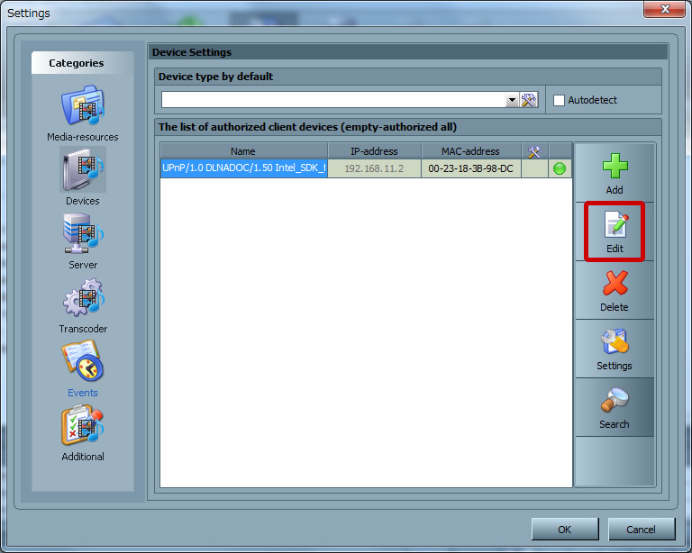
Task: Sort by the IP-address column header
Action: [374, 151]
